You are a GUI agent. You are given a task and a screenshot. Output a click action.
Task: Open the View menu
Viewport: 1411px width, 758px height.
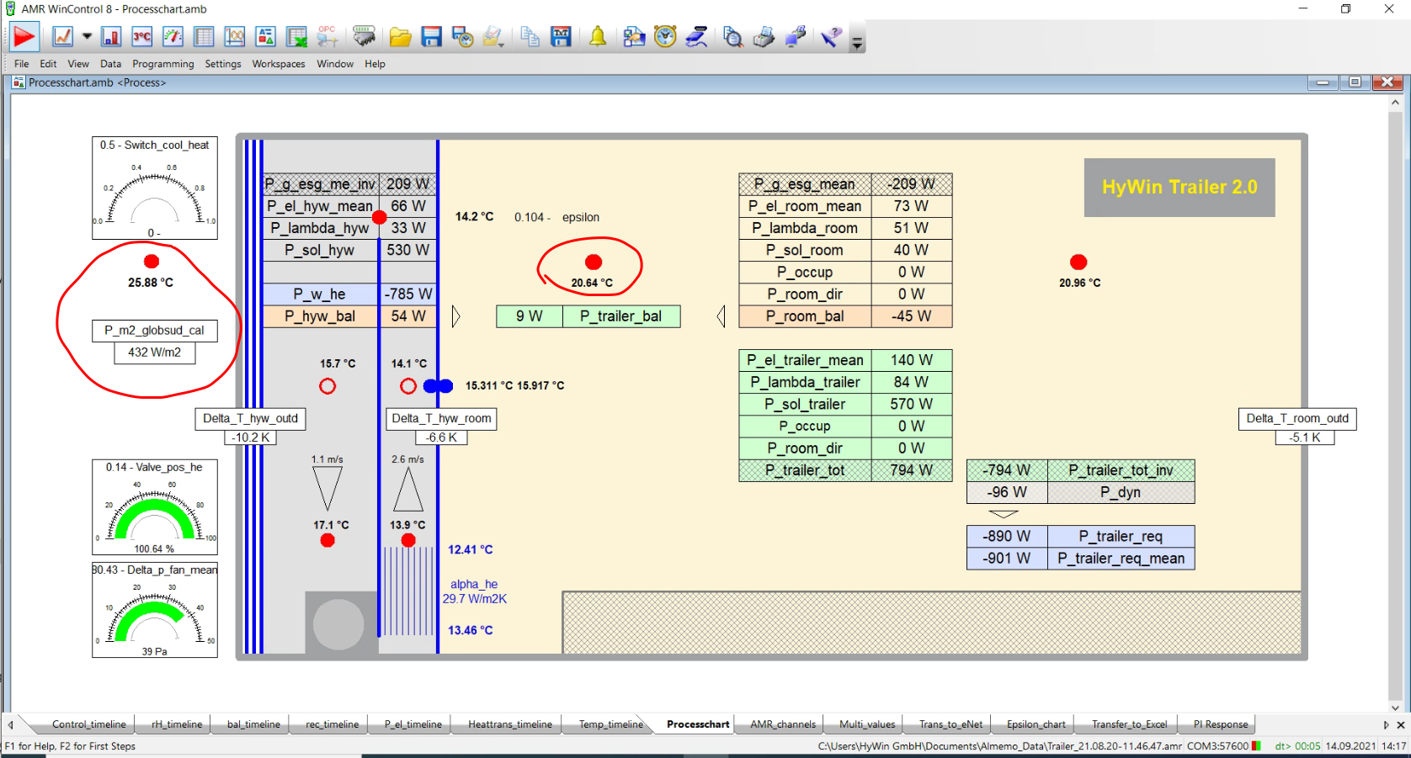[x=78, y=64]
